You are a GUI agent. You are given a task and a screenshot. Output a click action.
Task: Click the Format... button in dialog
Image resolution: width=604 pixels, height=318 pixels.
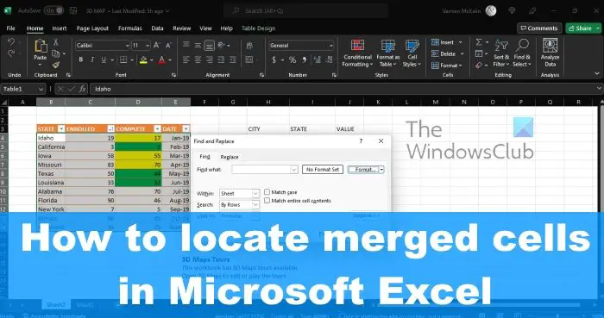pos(363,170)
